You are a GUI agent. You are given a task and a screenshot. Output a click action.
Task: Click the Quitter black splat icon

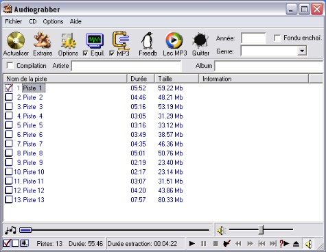[200, 40]
